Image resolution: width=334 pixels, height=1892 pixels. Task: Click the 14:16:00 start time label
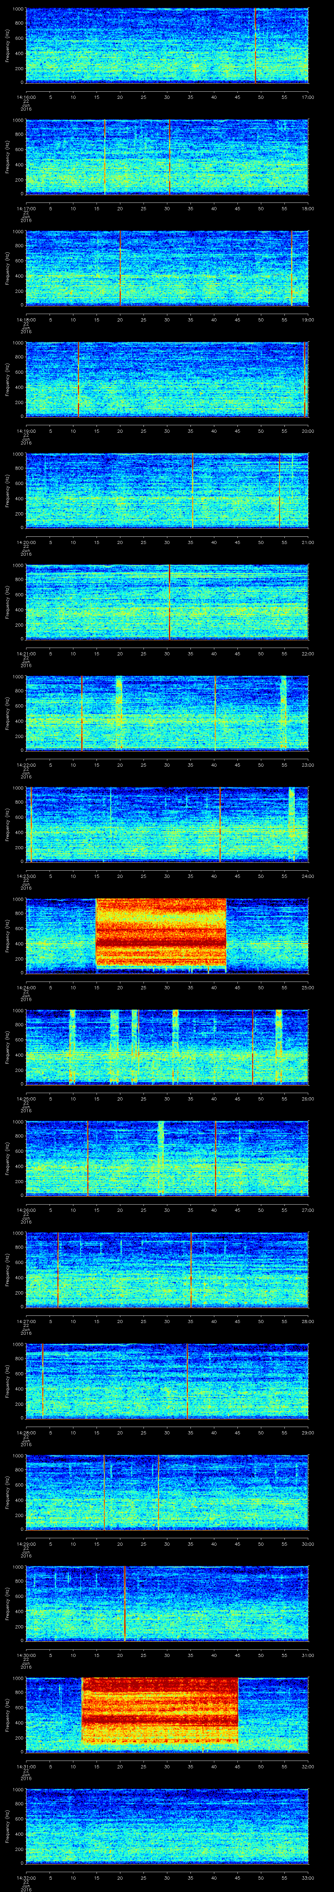[26, 97]
